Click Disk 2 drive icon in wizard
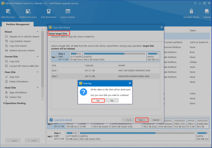Screen dimensions: 212x148 pos(55,57)
